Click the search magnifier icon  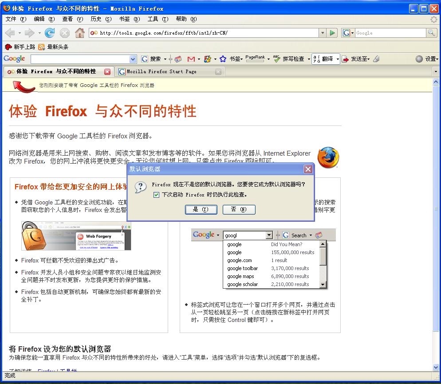tap(431, 33)
